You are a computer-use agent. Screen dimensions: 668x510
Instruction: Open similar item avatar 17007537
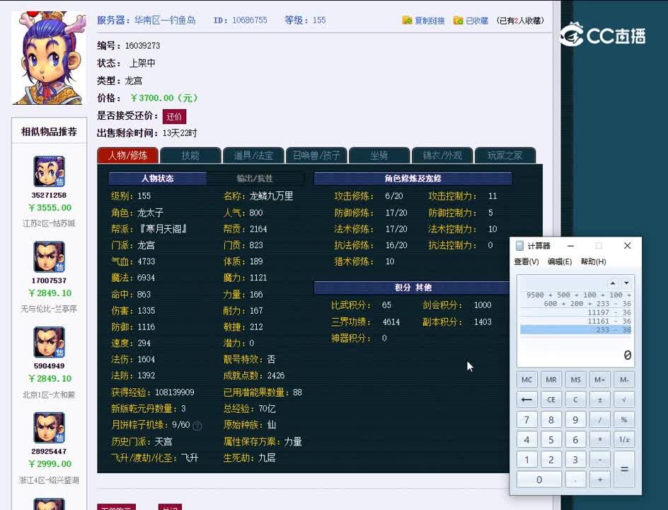[x=49, y=256]
